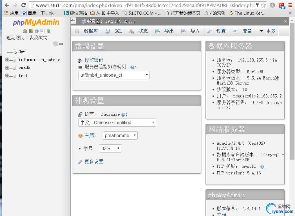
Task: Select pmadb database in tree
Action: click(24, 68)
